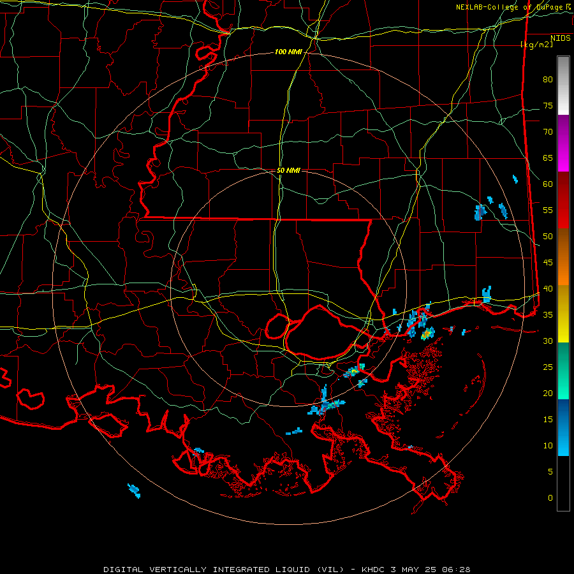Click the 20 value on color scale
The height and width of the screenshot is (574, 574).
(548, 393)
